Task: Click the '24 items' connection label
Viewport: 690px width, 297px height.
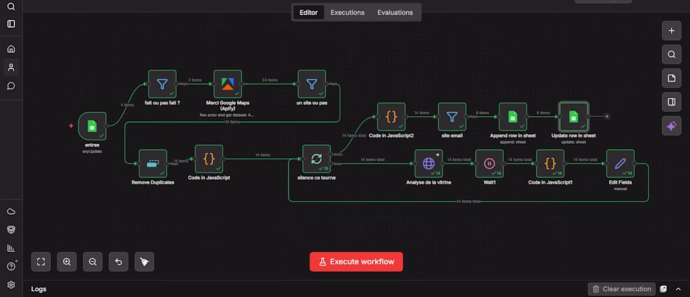Action: (270, 80)
